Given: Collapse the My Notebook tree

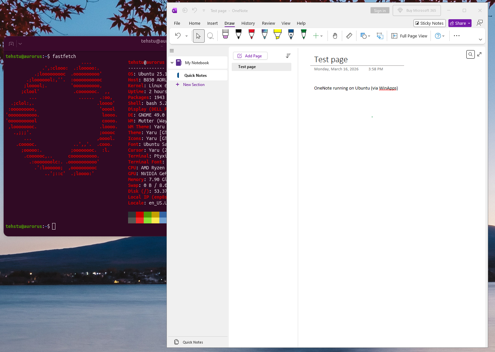Looking at the screenshot, I should click(172, 63).
